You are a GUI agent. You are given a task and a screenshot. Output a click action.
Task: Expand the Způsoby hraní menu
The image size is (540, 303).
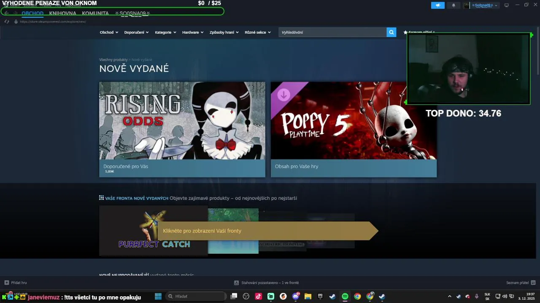coord(224,32)
